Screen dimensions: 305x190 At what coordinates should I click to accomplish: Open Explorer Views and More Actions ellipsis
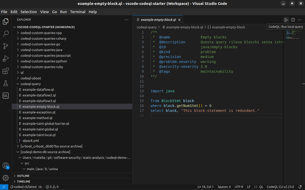click(x=127, y=20)
